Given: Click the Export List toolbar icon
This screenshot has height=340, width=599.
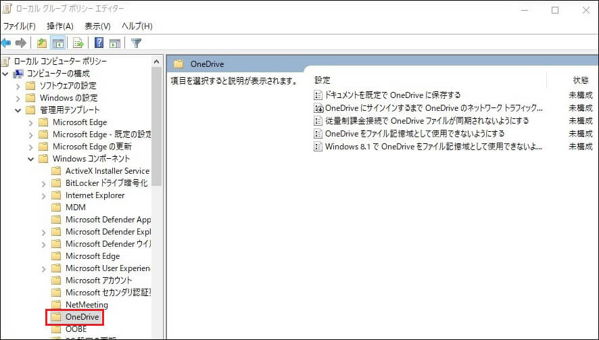Looking at the screenshot, I should pos(78,43).
